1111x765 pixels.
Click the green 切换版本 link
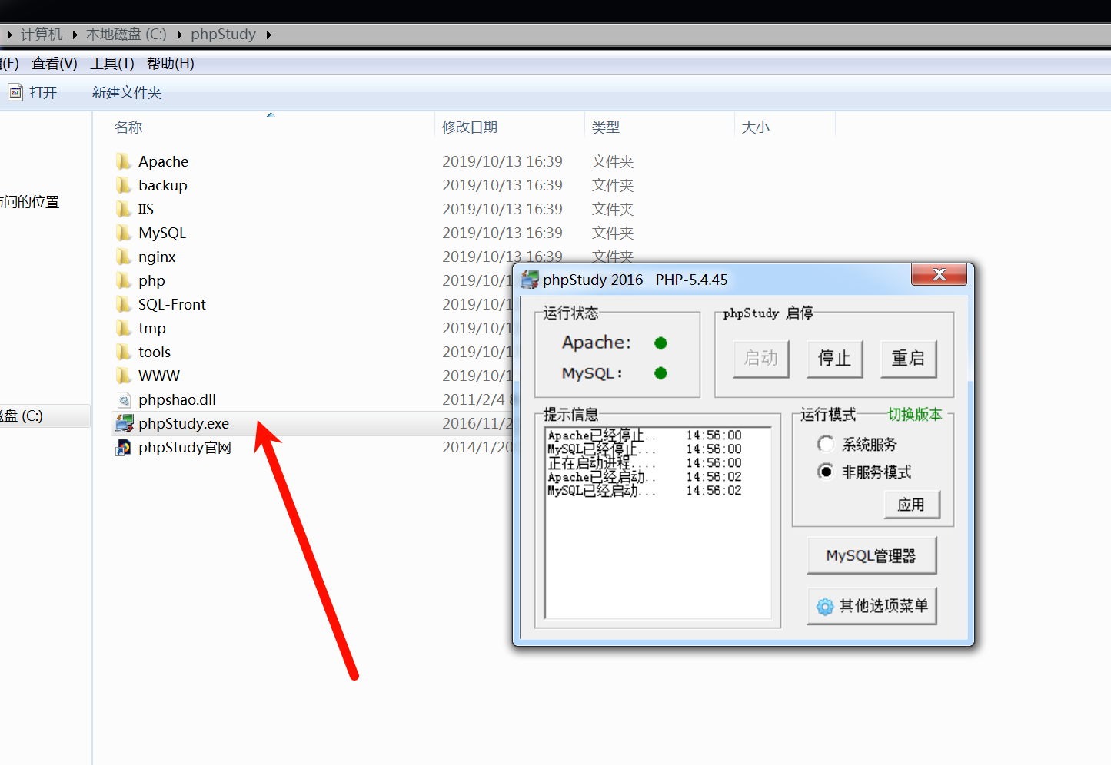click(915, 415)
